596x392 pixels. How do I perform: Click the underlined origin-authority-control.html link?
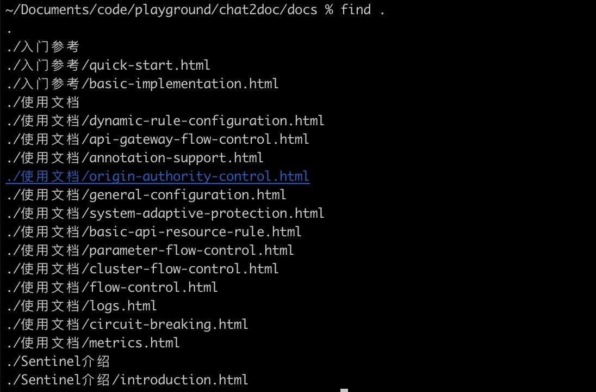(158, 176)
